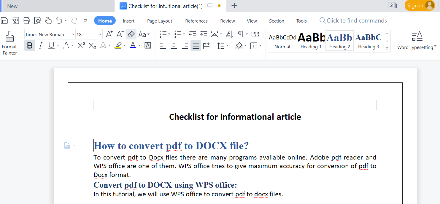Click the bullets list icon
Screen dimensions: 440x204
(x=163, y=34)
